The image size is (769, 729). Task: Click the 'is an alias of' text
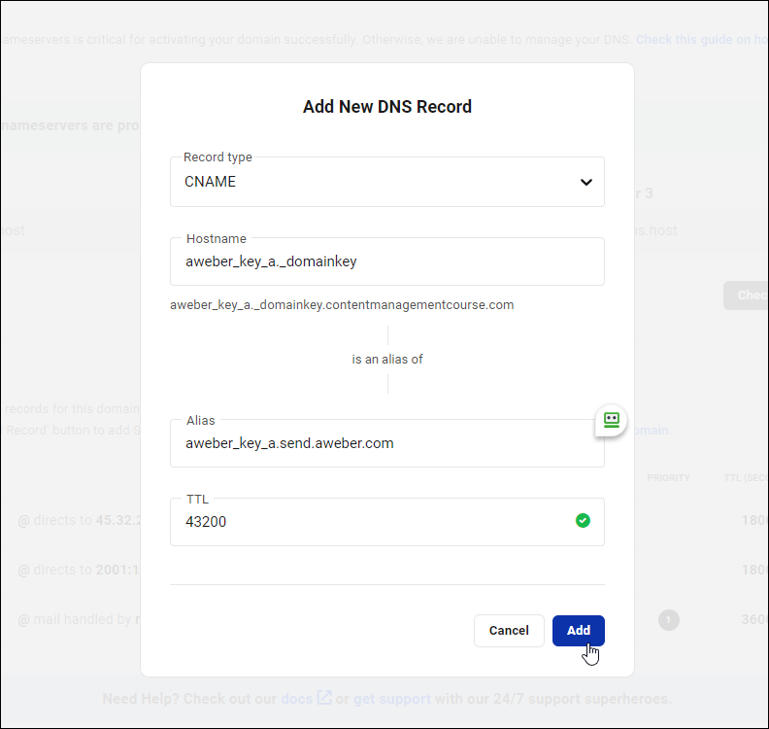tap(387, 360)
